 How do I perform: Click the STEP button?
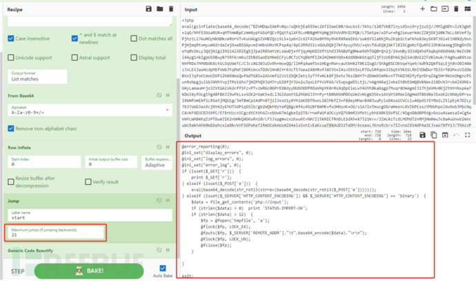coord(18,271)
